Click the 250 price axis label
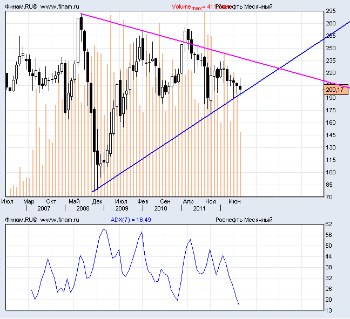The width and height of the screenshot is (350, 319). coord(331,48)
